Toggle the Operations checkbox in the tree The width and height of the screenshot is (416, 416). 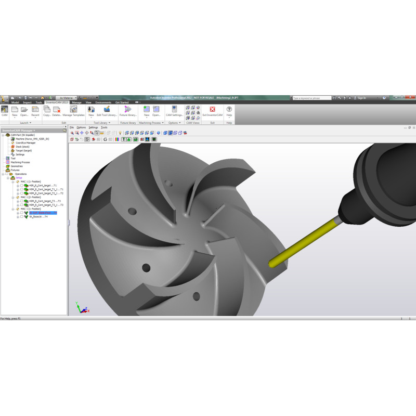(x=7, y=174)
